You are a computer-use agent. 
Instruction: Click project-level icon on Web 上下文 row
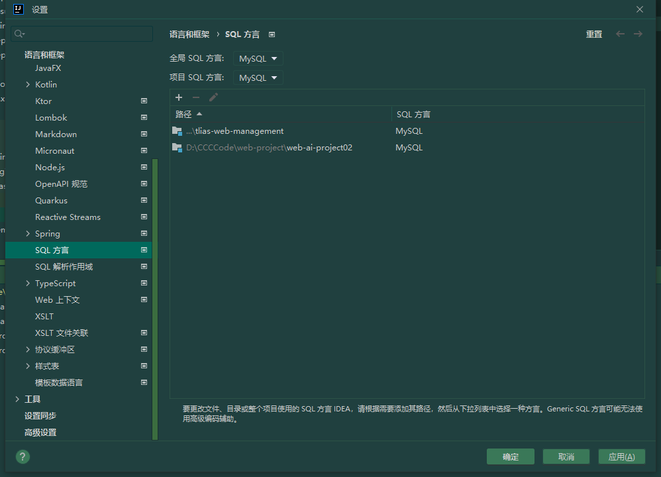[x=144, y=299]
